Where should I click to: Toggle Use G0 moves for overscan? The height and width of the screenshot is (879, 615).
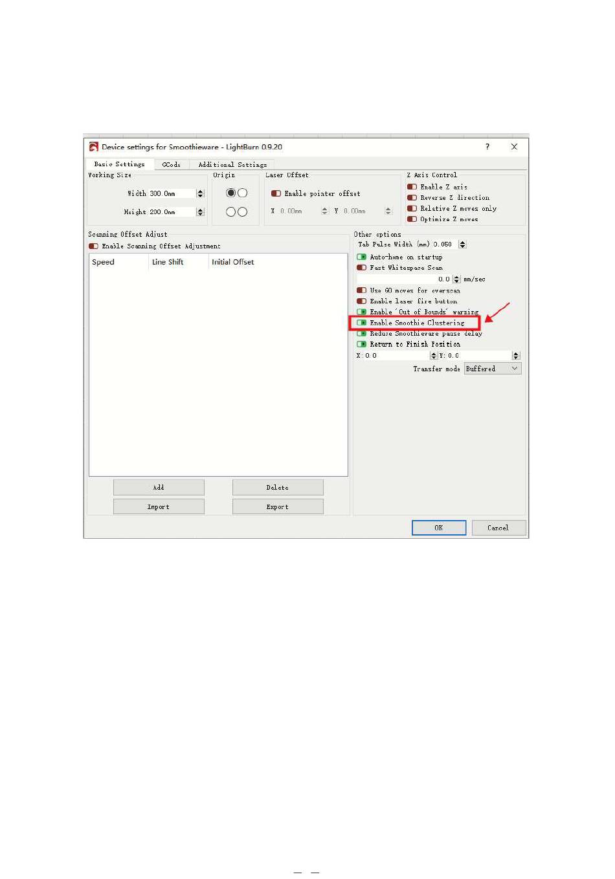(x=361, y=290)
